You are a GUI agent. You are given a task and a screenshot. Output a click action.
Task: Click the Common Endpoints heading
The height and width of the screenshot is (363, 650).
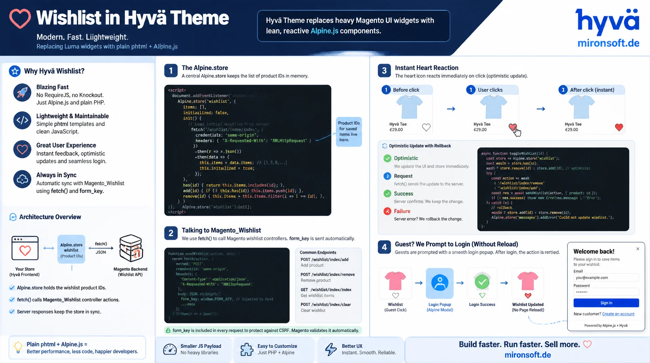(318, 253)
